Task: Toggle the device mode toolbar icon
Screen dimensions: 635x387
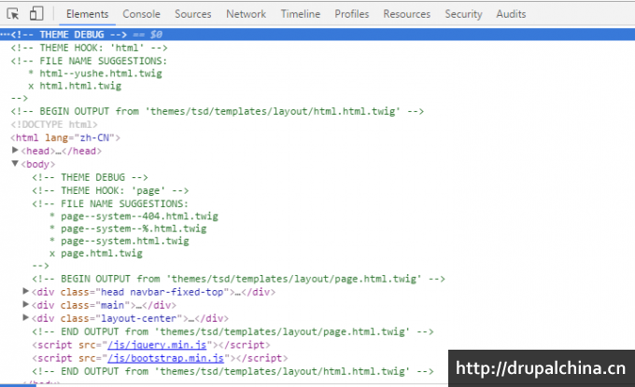Action: click(36, 13)
